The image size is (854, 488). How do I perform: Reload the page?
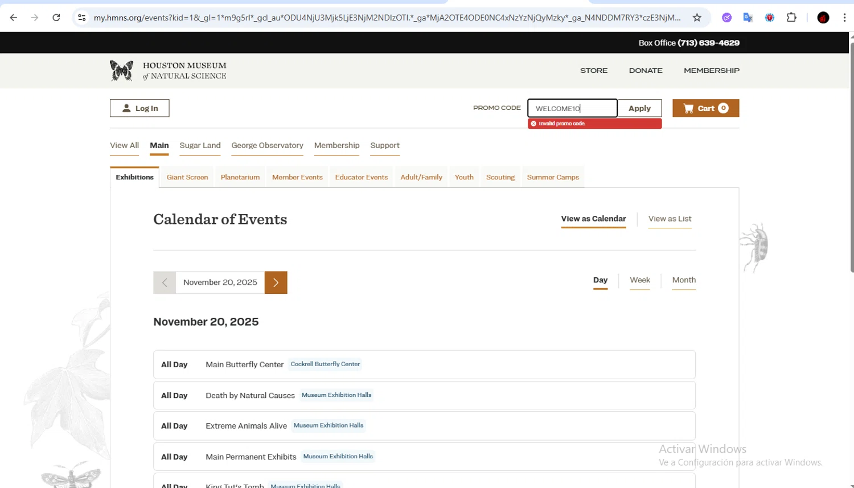56,18
